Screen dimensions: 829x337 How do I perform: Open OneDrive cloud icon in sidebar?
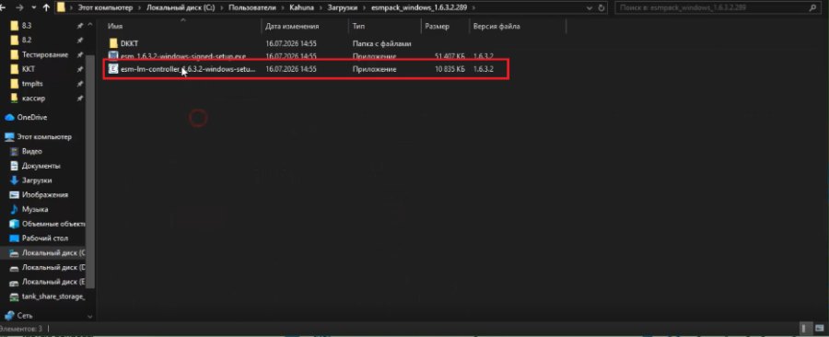tap(9, 117)
